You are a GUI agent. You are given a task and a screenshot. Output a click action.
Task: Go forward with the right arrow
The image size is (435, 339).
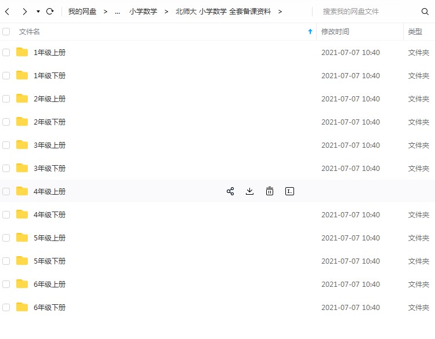tap(25, 12)
